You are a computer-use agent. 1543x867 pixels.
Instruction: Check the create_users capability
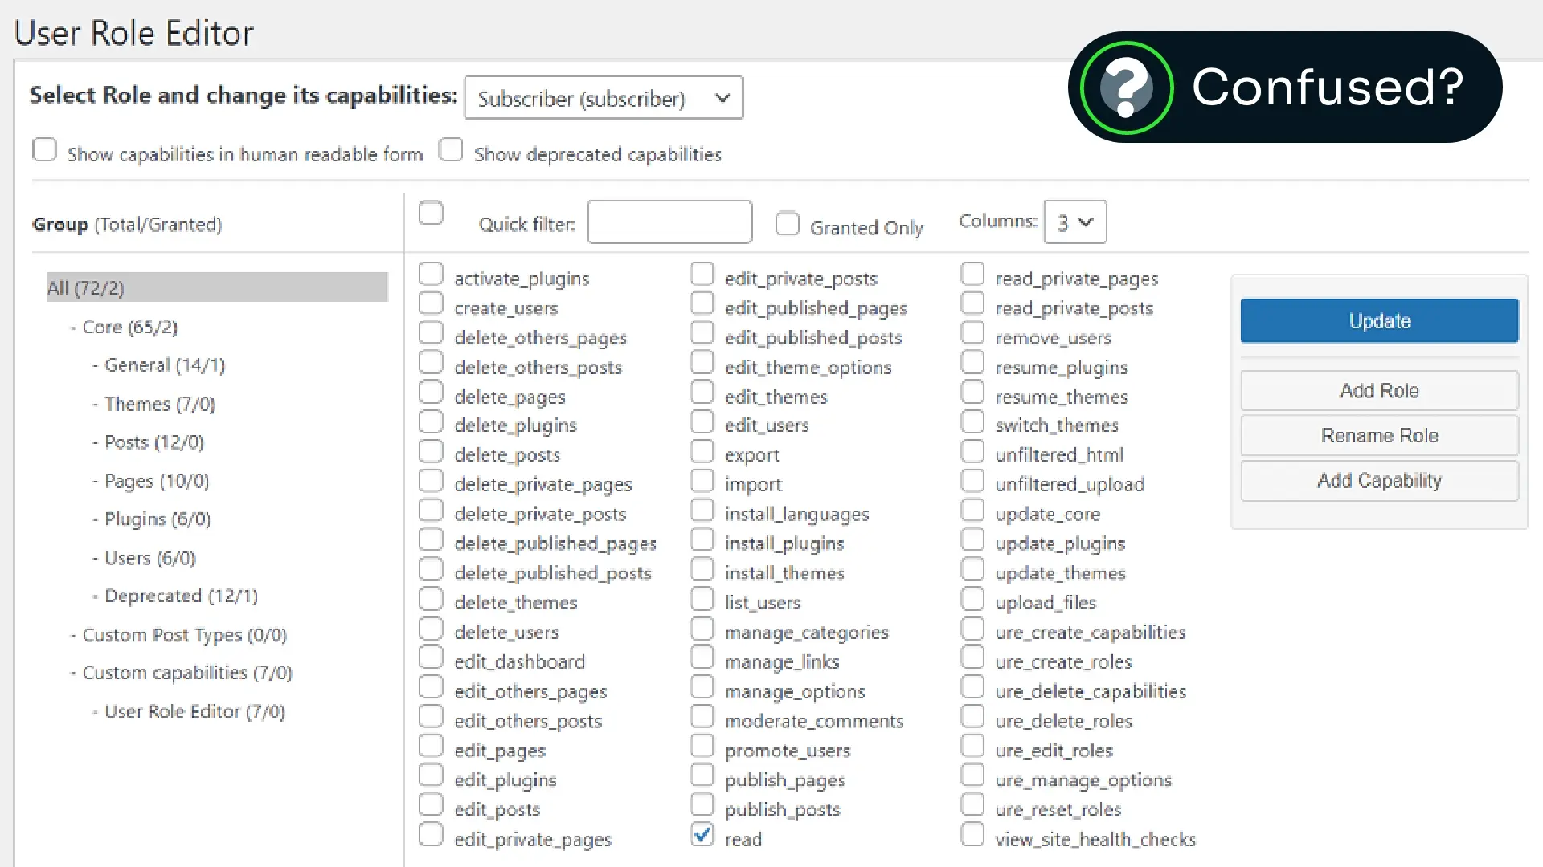coord(431,304)
